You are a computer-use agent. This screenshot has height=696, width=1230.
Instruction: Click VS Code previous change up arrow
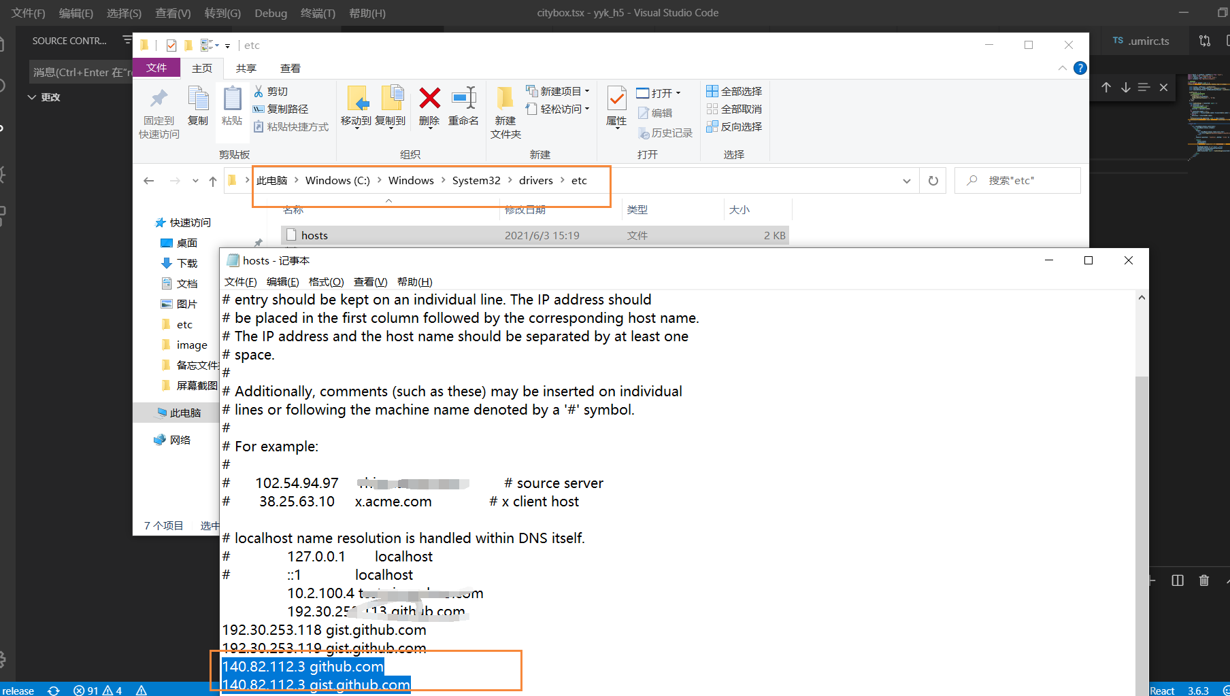1106,87
